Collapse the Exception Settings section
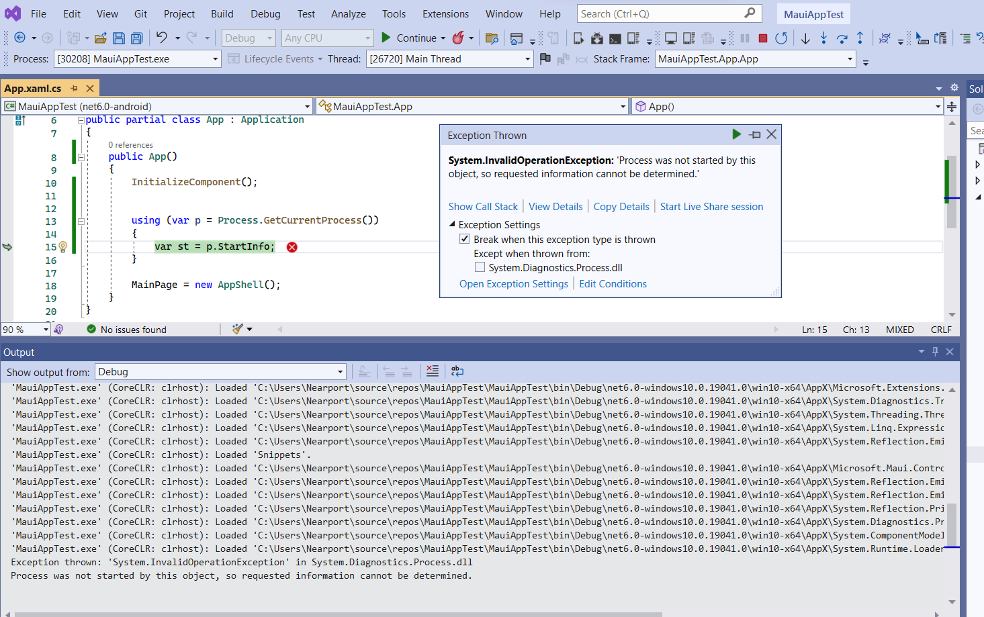Screen dimensions: 984x617 [x=452, y=224]
